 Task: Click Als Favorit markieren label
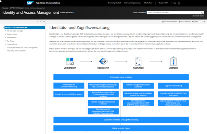(x=171, y=22)
